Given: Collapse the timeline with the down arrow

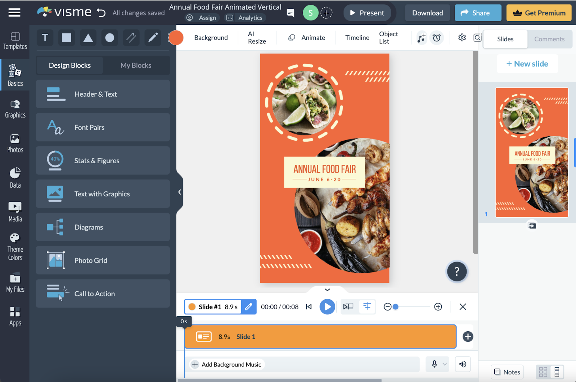Looking at the screenshot, I should click(327, 290).
